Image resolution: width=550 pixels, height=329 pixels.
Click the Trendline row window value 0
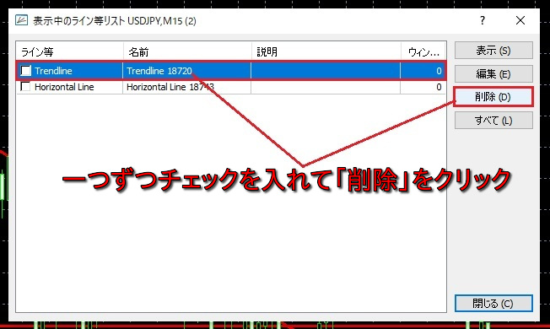(439, 71)
